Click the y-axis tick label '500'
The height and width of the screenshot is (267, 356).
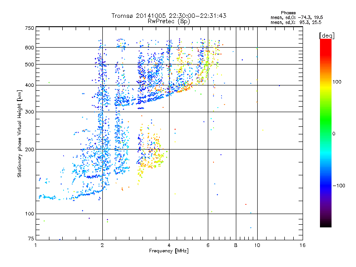point(29,65)
